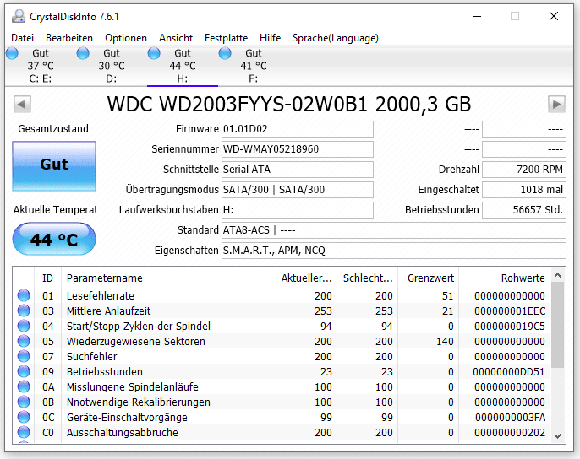The image size is (580, 459).
Task: Select the H: drive status orb
Action: tap(154, 53)
